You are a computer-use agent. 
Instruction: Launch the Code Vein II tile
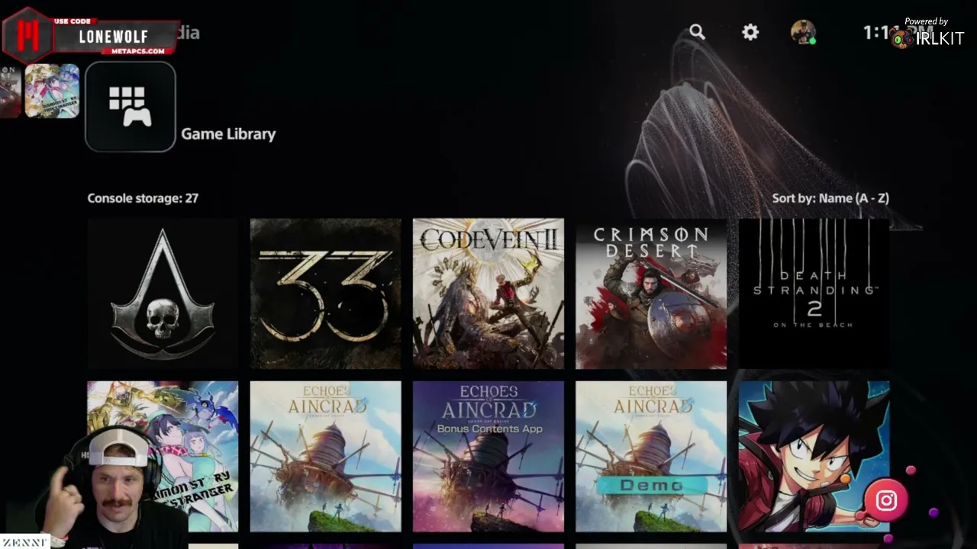tap(488, 294)
